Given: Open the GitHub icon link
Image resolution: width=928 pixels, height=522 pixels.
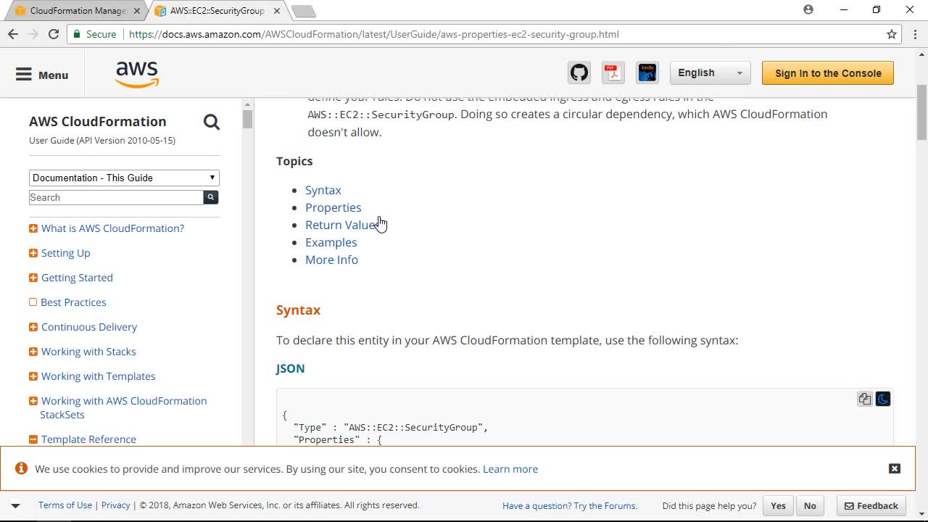Looking at the screenshot, I should (x=579, y=72).
